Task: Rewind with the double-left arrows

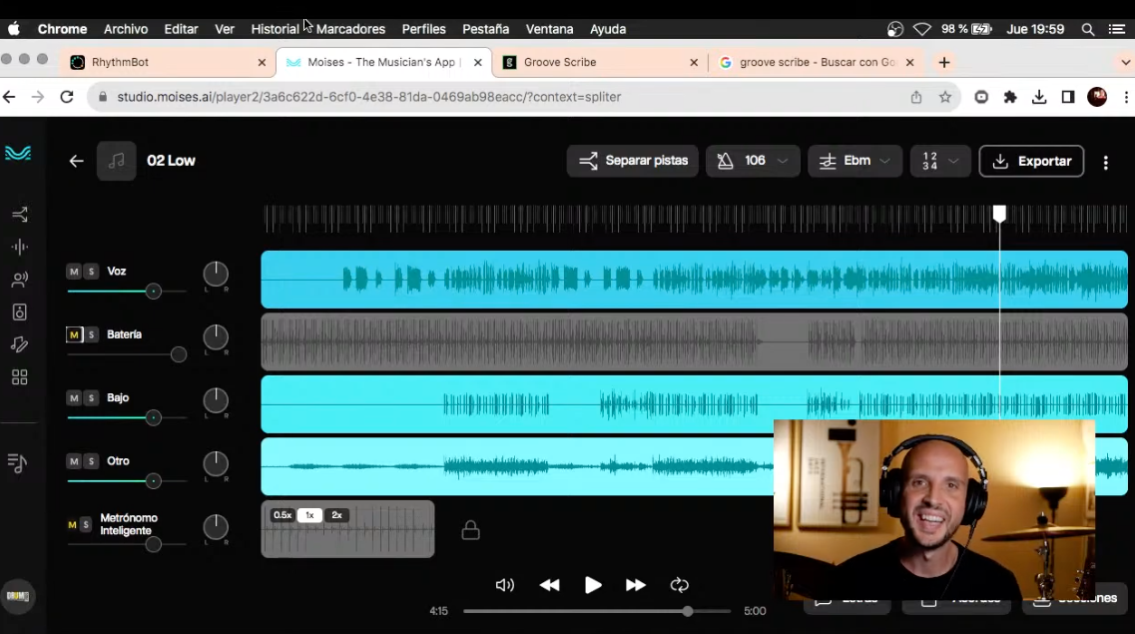Action: pos(549,585)
